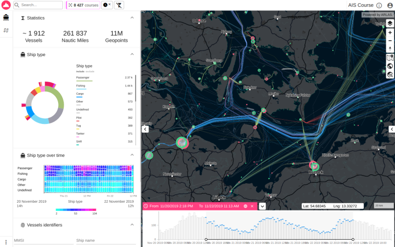Select the Other ship type row

click(104, 103)
